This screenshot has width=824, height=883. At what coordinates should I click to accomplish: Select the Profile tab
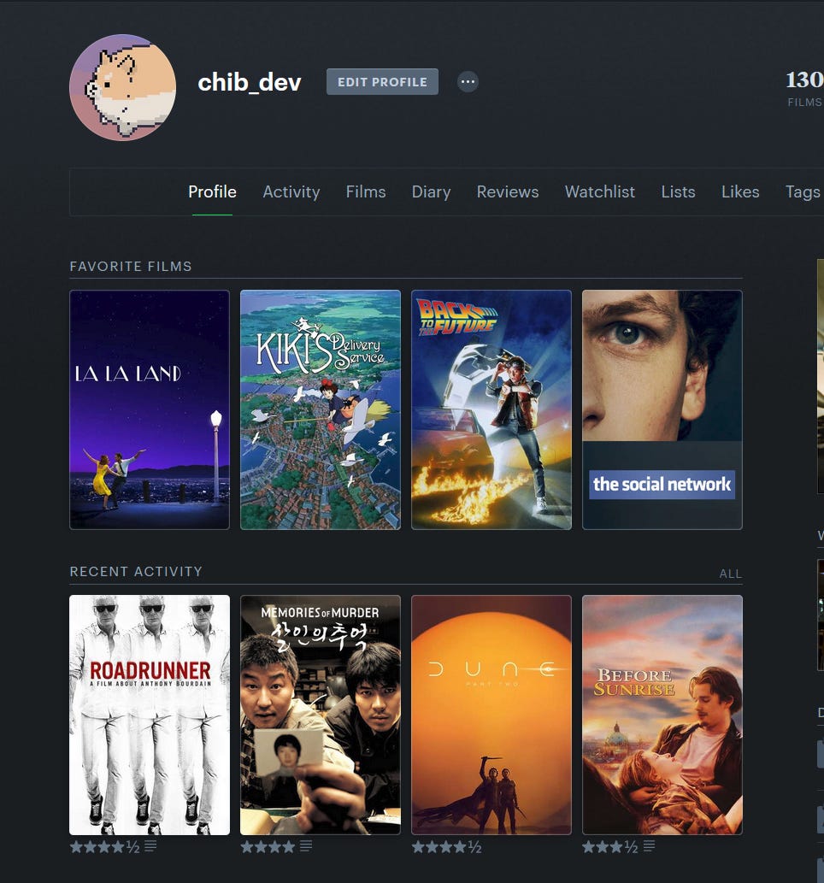(212, 192)
